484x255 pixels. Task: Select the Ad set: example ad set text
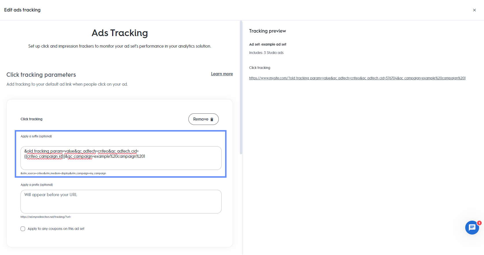[268, 44]
